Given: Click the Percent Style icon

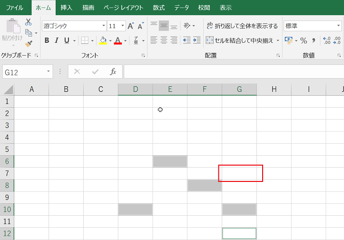Looking at the screenshot, I should click(303, 40).
